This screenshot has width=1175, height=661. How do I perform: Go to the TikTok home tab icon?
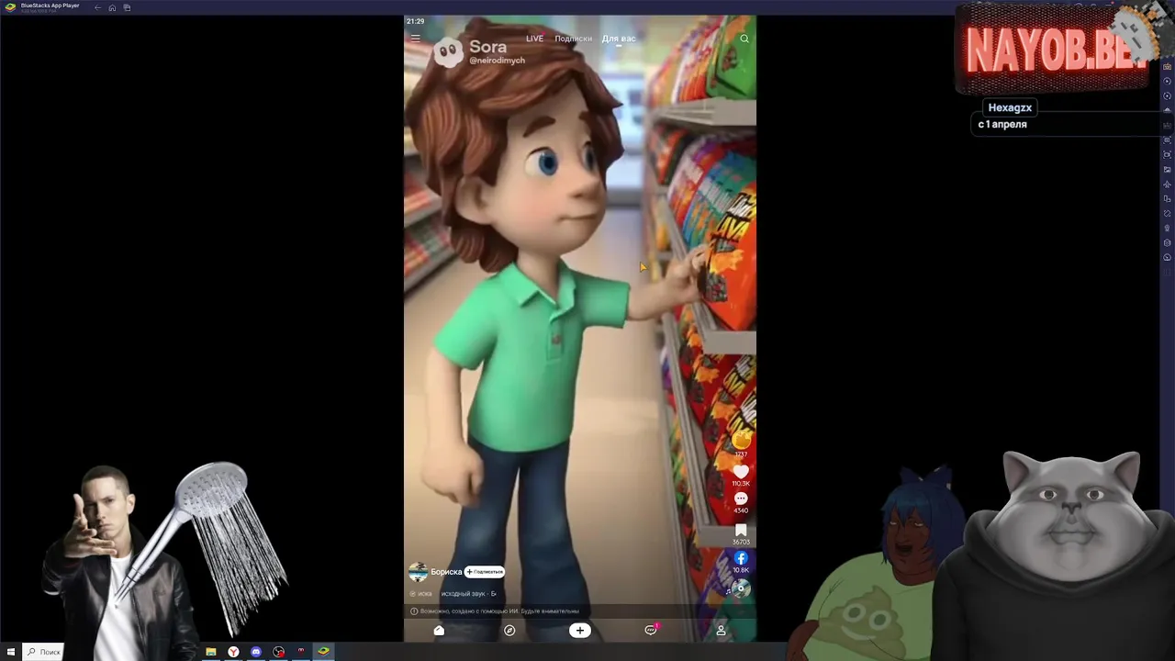pos(439,630)
